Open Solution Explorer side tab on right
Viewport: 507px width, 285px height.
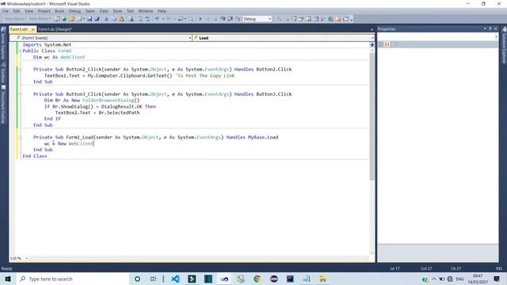pyautogui.click(x=504, y=45)
